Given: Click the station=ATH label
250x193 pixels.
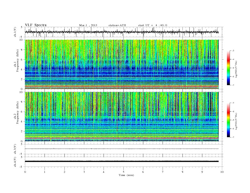Looking at the screenshot, I should [117, 25].
